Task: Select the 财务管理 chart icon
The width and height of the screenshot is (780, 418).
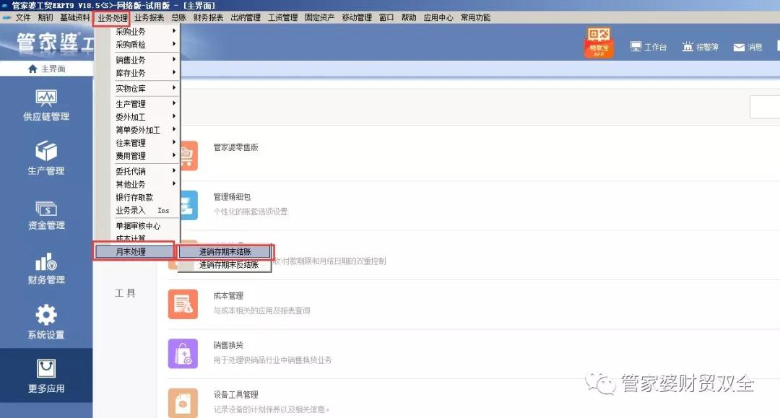Action: coord(46,262)
